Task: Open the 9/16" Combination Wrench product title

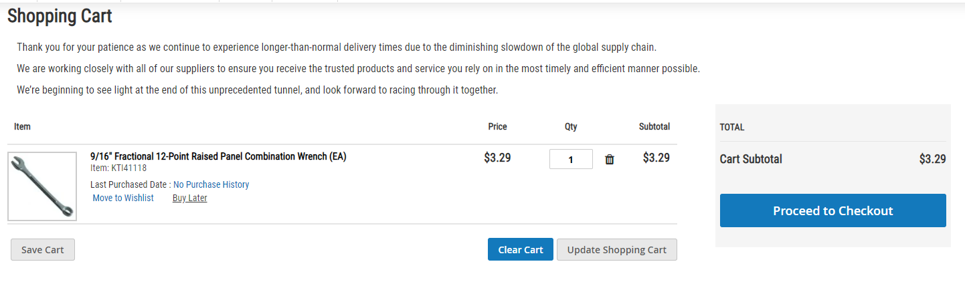Action: (x=218, y=156)
